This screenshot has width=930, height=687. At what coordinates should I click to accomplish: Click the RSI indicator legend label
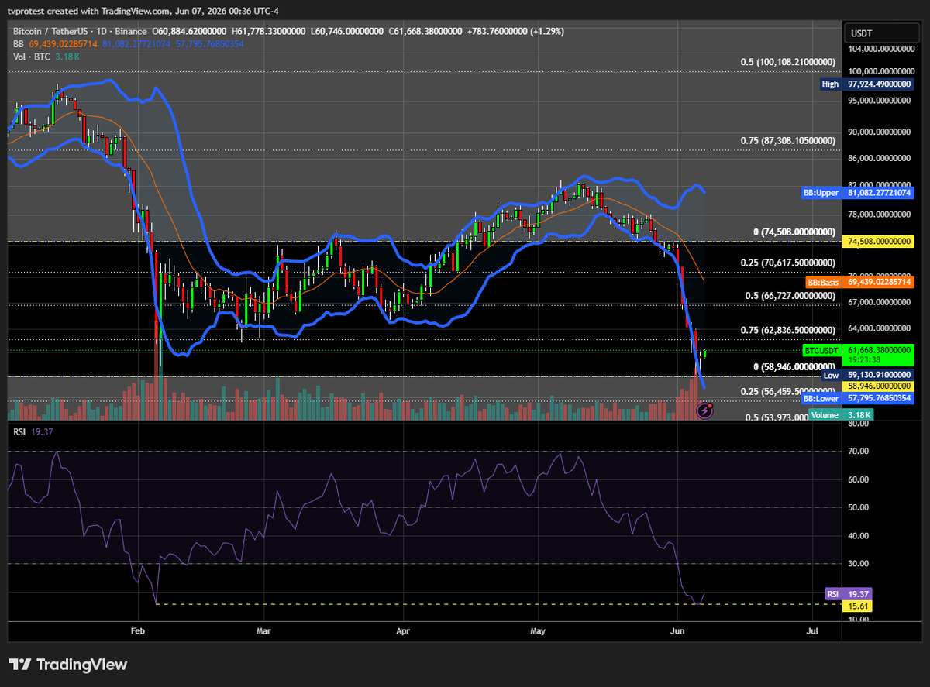pos(19,432)
